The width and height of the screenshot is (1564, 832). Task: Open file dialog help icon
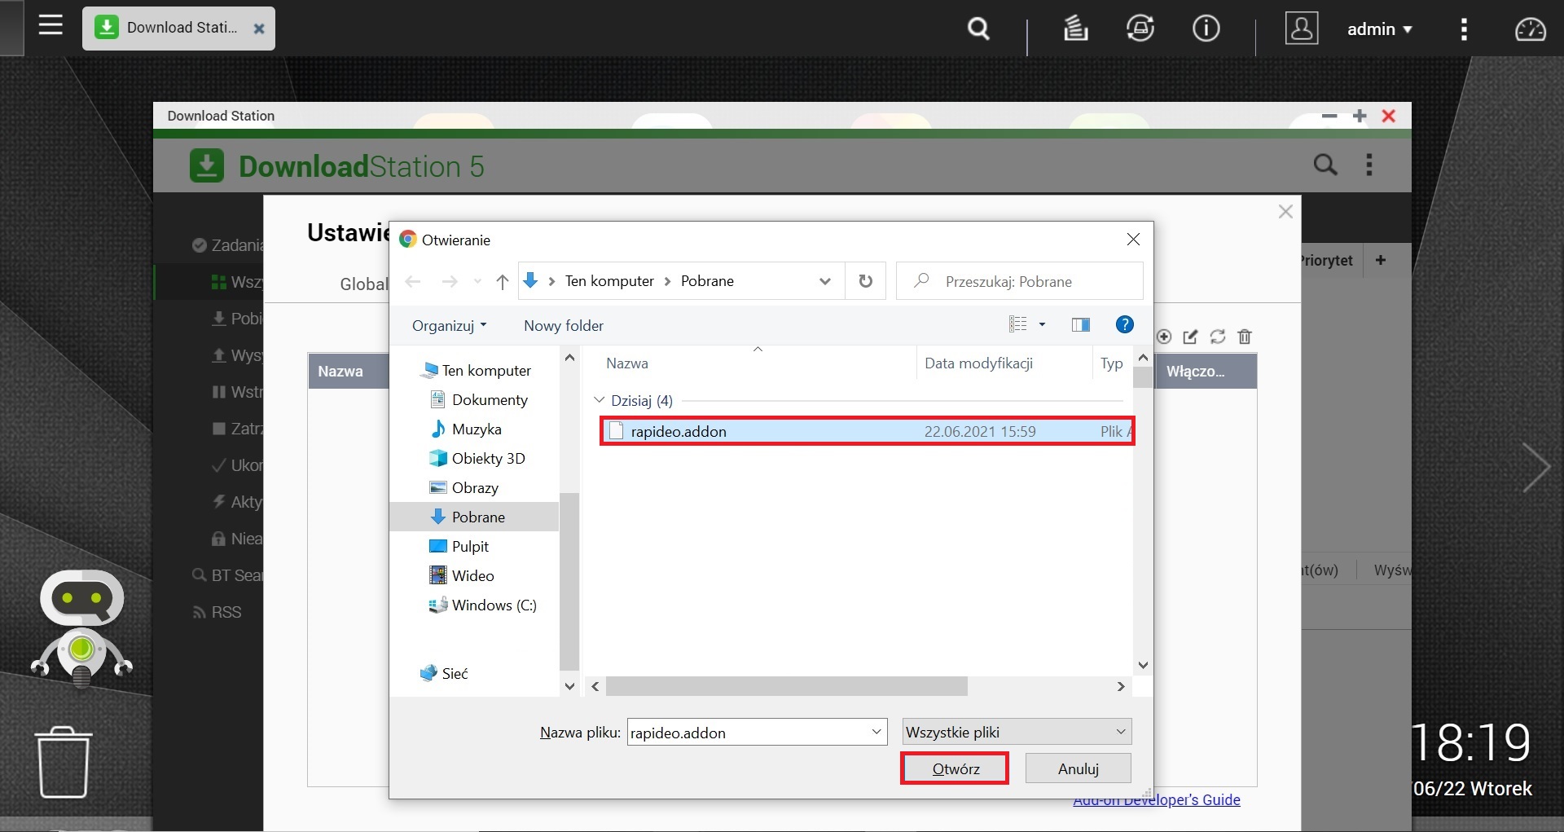coord(1124,324)
